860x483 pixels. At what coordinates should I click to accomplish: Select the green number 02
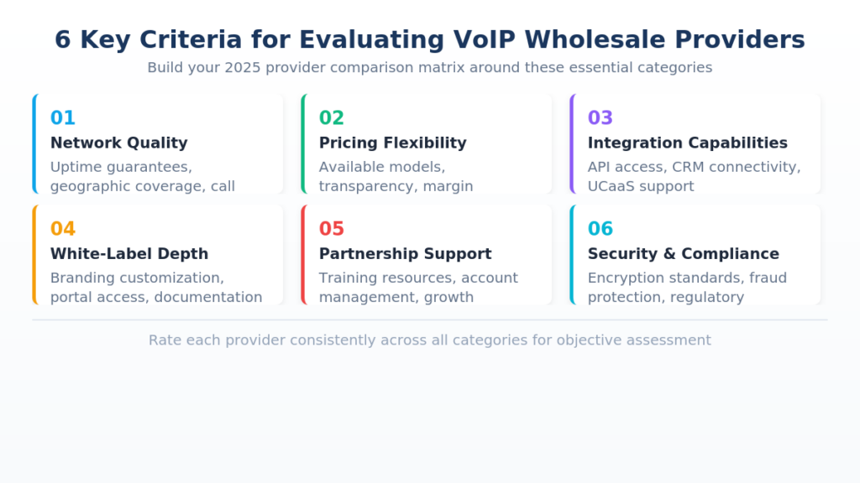[x=332, y=118]
